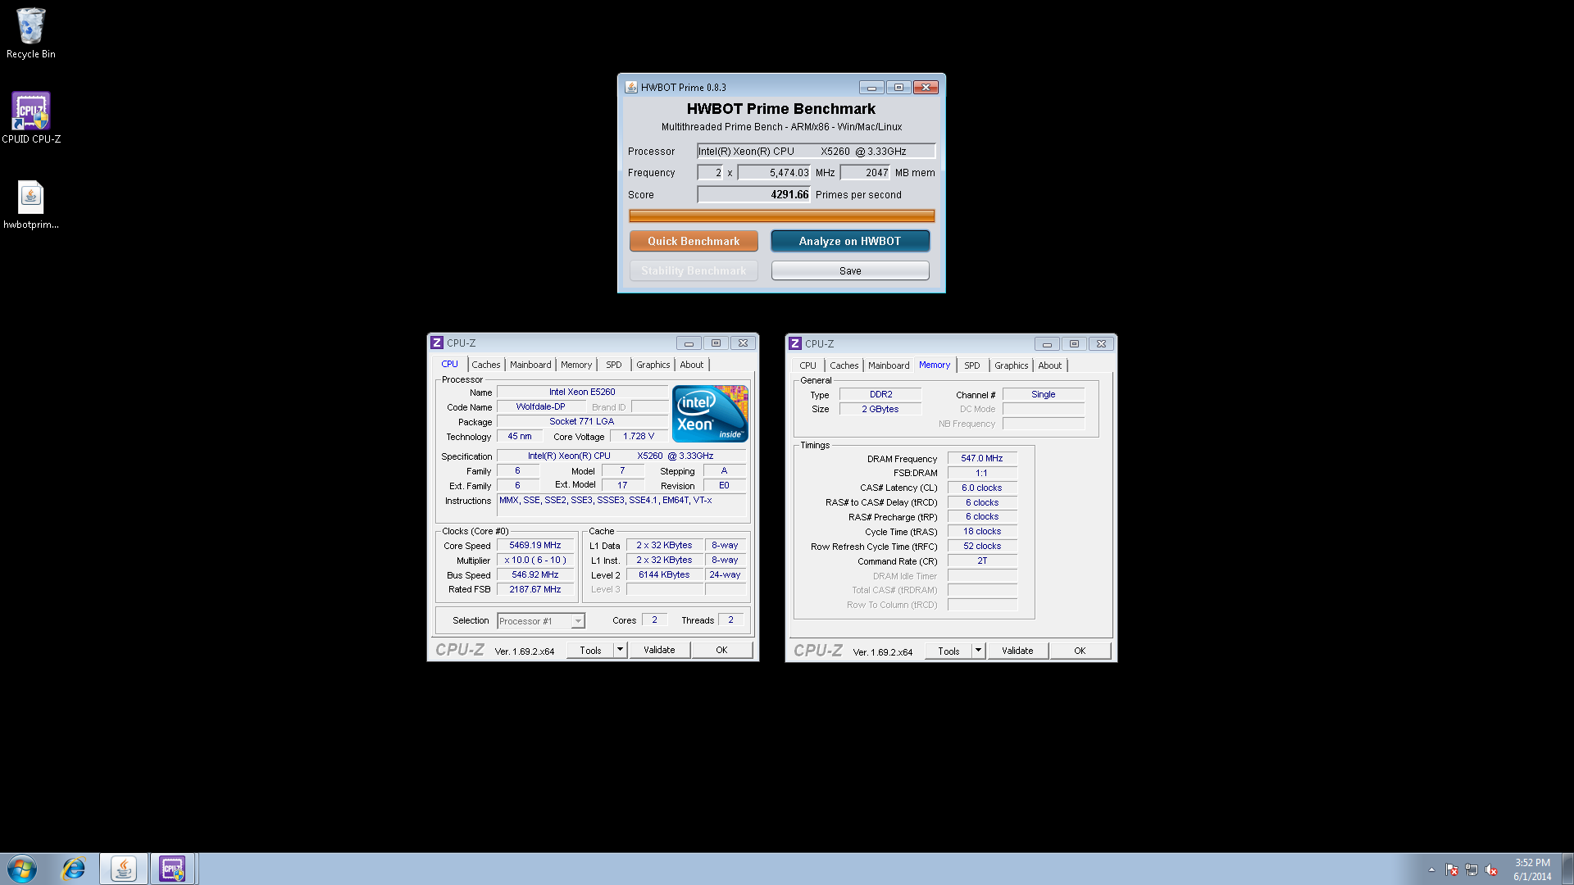Click the Processor name field in HWBOT Prime
The image size is (1574, 885).
816,151
